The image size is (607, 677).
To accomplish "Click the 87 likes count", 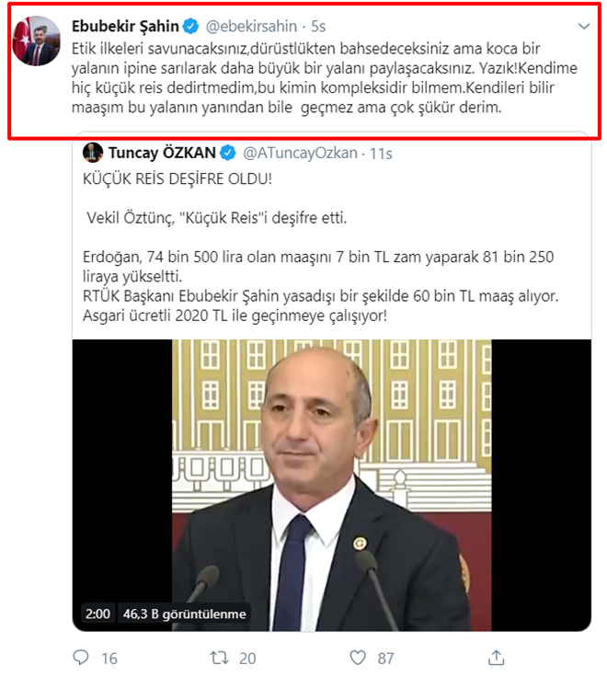I will [385, 658].
